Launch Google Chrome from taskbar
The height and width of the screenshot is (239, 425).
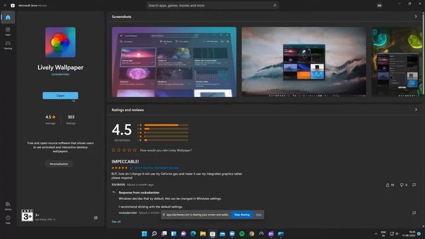coord(252,234)
